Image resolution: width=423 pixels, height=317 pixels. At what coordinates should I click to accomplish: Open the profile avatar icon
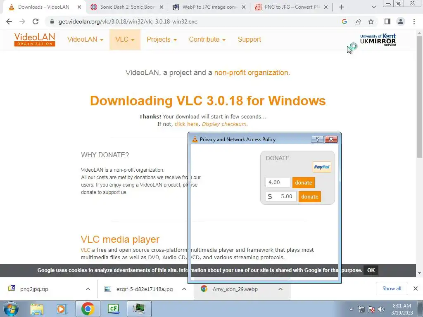click(x=401, y=21)
